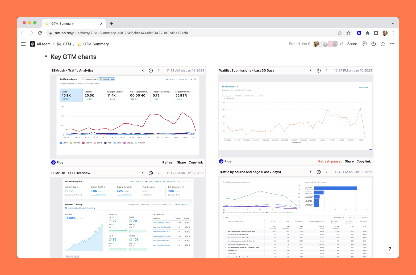This screenshot has height=275, width=416.
Task: Expand the Submissions dropdown in Waitlist chart
Action: coord(230,87)
